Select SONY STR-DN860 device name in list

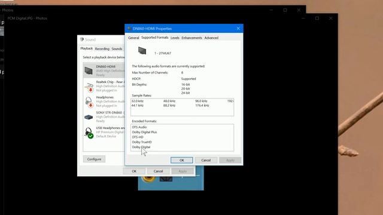(109, 113)
